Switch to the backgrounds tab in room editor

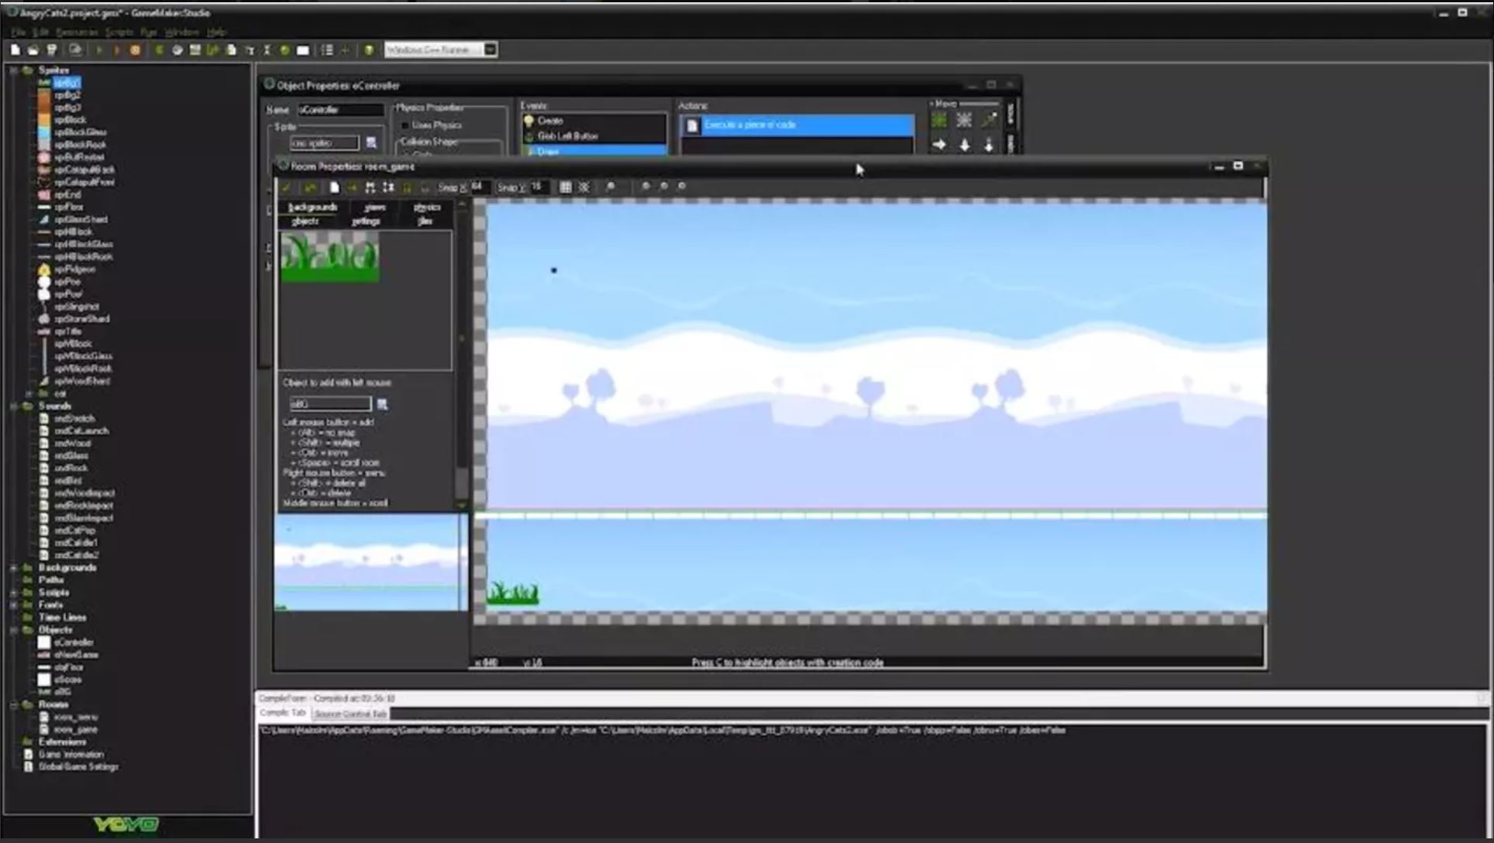[312, 207]
